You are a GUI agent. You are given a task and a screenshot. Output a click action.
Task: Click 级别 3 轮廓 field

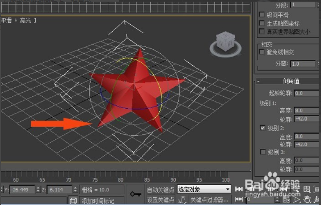coord(307,169)
